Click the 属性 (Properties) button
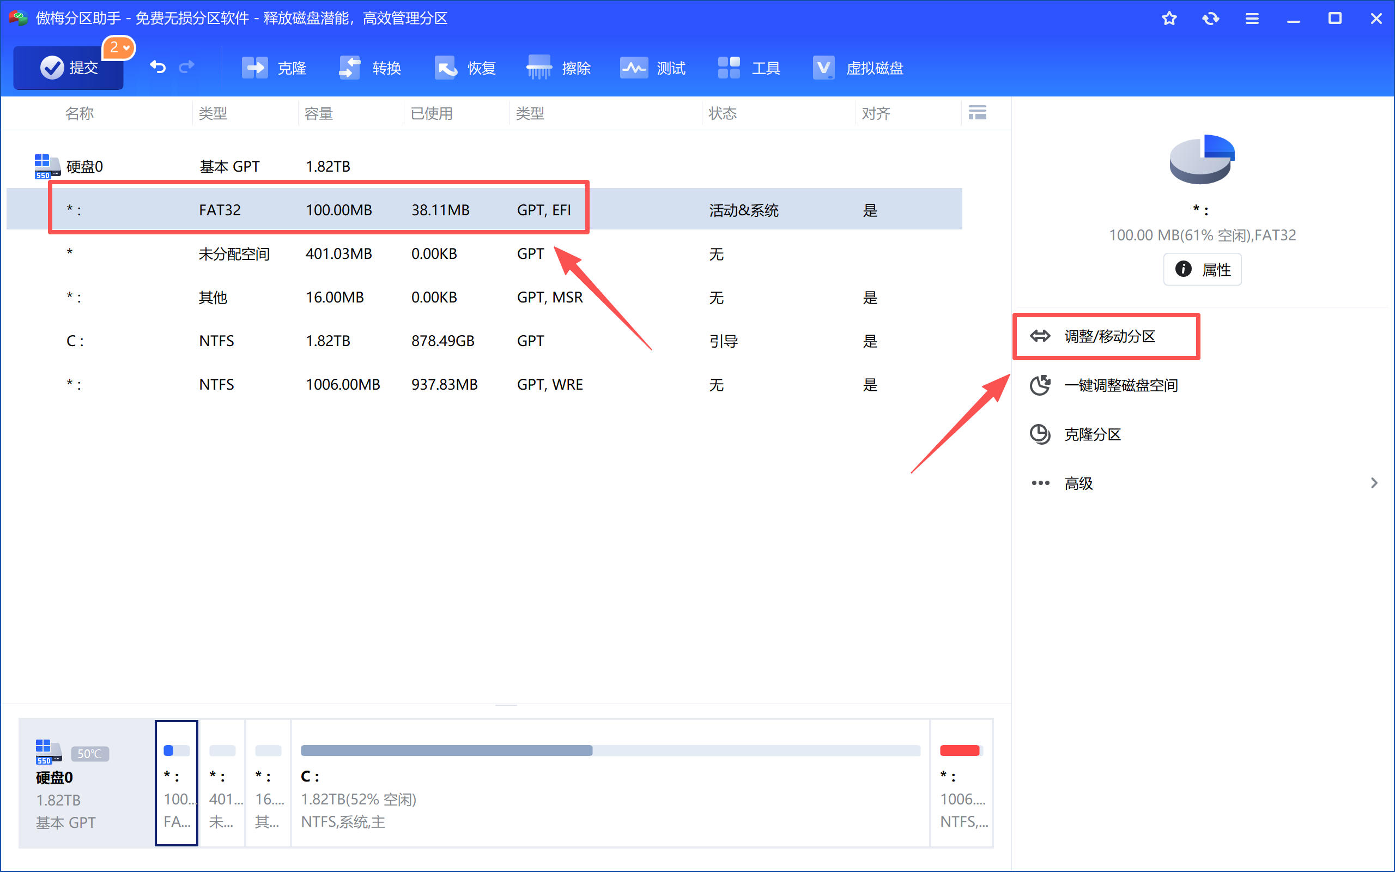This screenshot has width=1395, height=872. coord(1202,269)
